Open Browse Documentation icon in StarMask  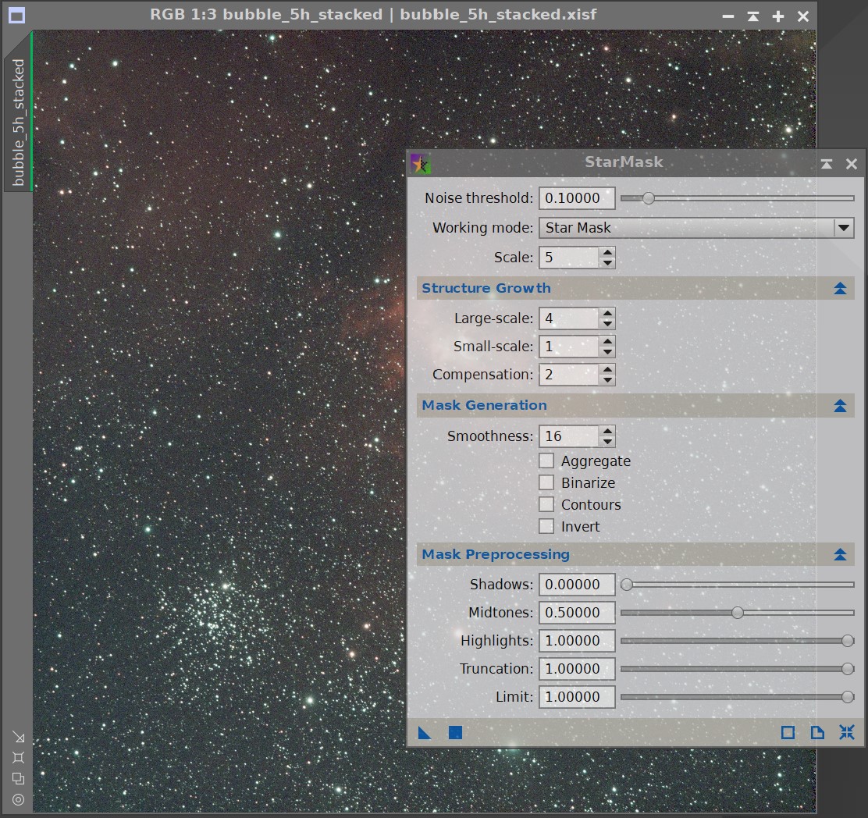coord(817,733)
